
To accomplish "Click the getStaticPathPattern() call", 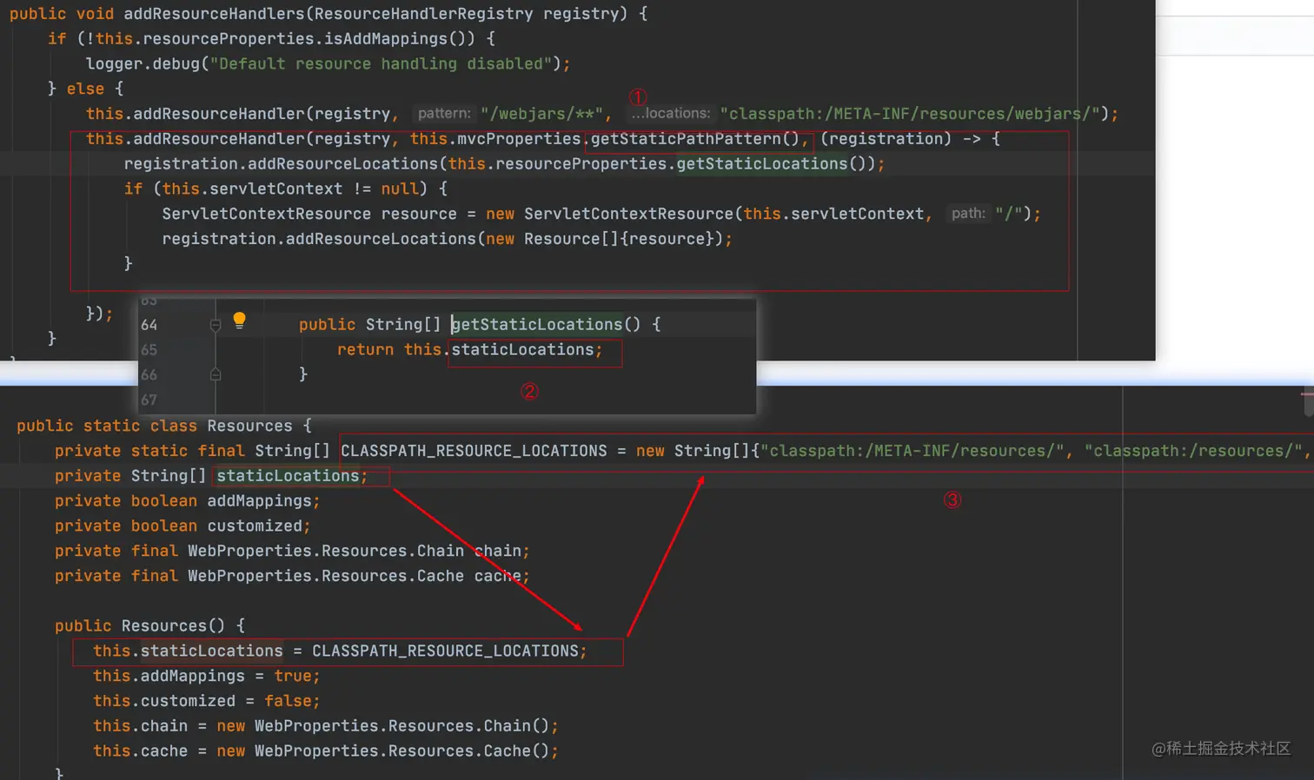I will click(694, 139).
